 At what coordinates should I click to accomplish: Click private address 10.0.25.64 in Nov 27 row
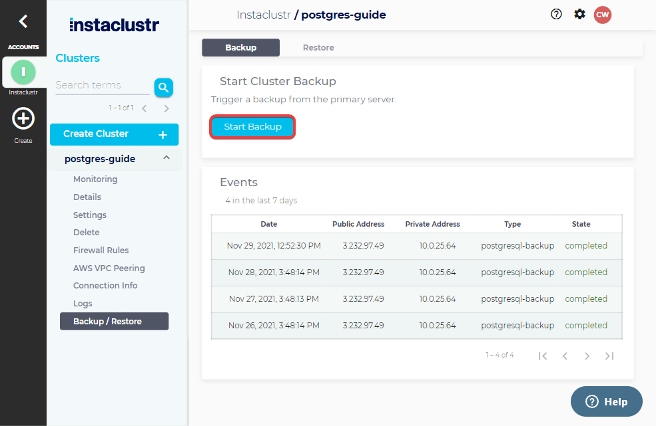(x=437, y=299)
